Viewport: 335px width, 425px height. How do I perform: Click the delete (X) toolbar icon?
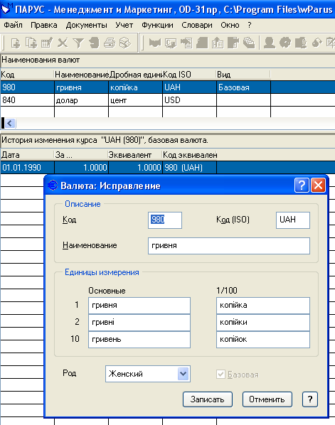(63, 43)
